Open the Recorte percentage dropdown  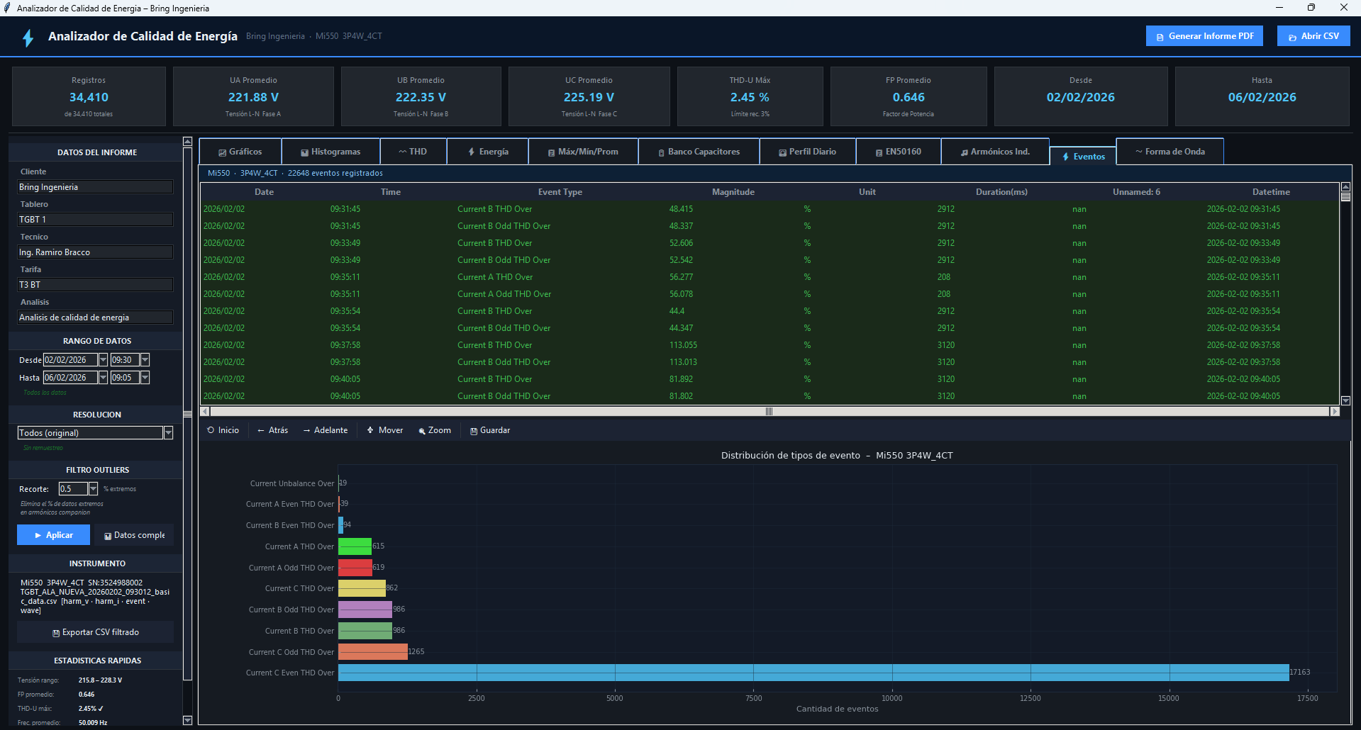[x=93, y=489]
